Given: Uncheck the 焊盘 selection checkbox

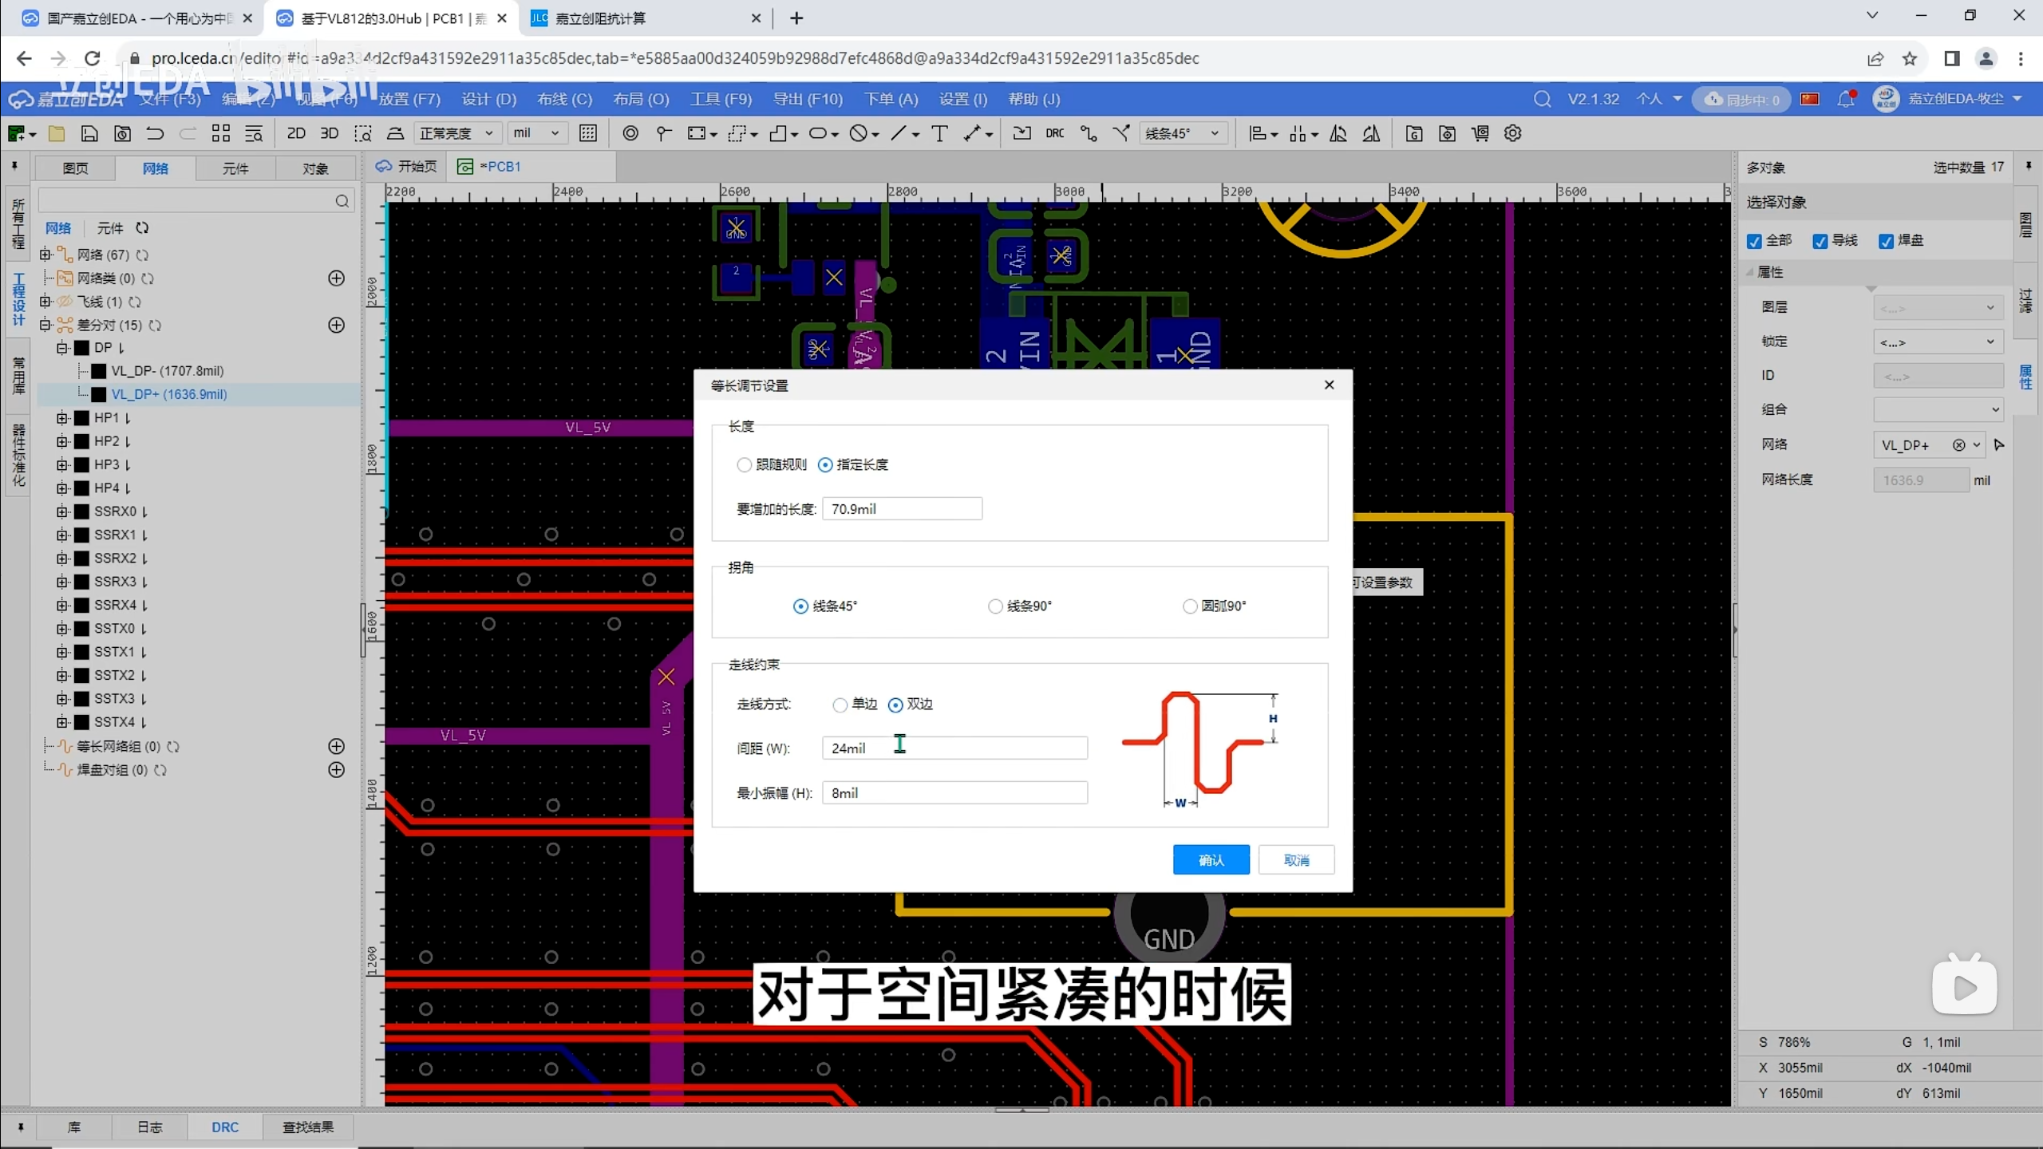Looking at the screenshot, I should pos(1887,241).
